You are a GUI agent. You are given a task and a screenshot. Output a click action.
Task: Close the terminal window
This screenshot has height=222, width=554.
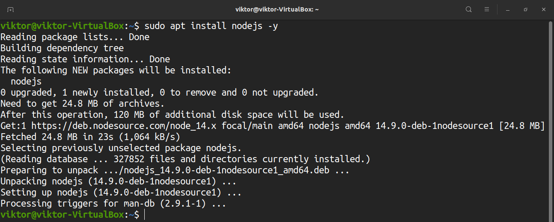tap(543, 9)
